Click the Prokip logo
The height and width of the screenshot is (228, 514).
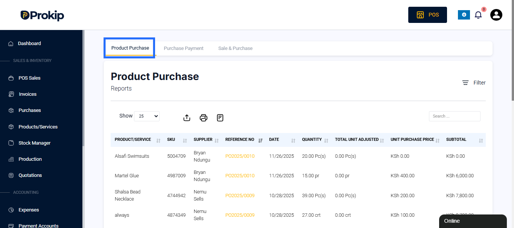(42, 15)
